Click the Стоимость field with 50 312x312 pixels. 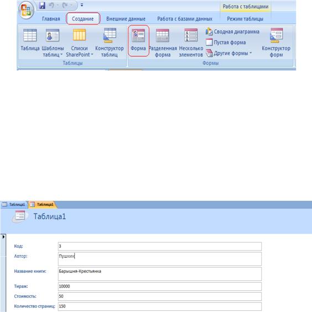pos(160,297)
